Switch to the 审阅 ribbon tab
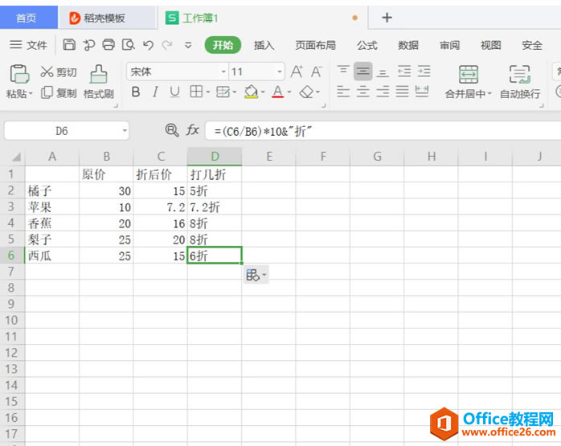Viewport: 561px width, 446px height. point(449,46)
